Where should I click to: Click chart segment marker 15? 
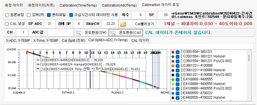[119, 53]
